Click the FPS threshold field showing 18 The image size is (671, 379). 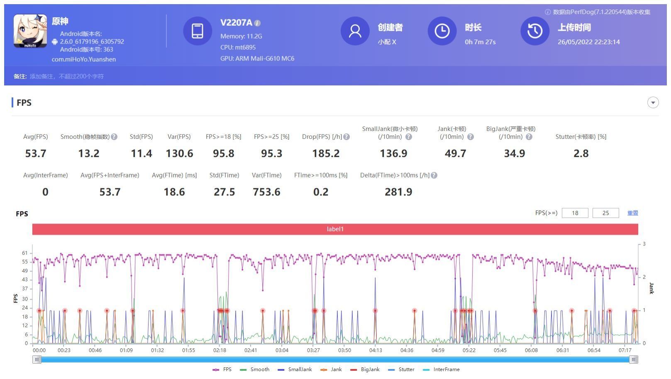click(575, 213)
